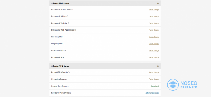Click the ProtonMail Status header title
Viewport: 211px width, 97px height.
61,3
